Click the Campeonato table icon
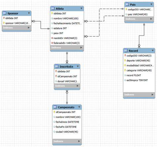Viewport: 157px width, 147px height. coord(55,107)
